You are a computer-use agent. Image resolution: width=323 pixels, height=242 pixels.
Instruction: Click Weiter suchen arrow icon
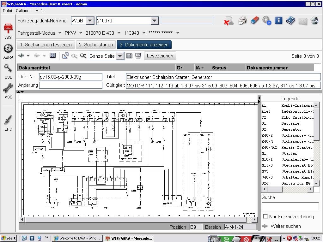(x=265, y=226)
